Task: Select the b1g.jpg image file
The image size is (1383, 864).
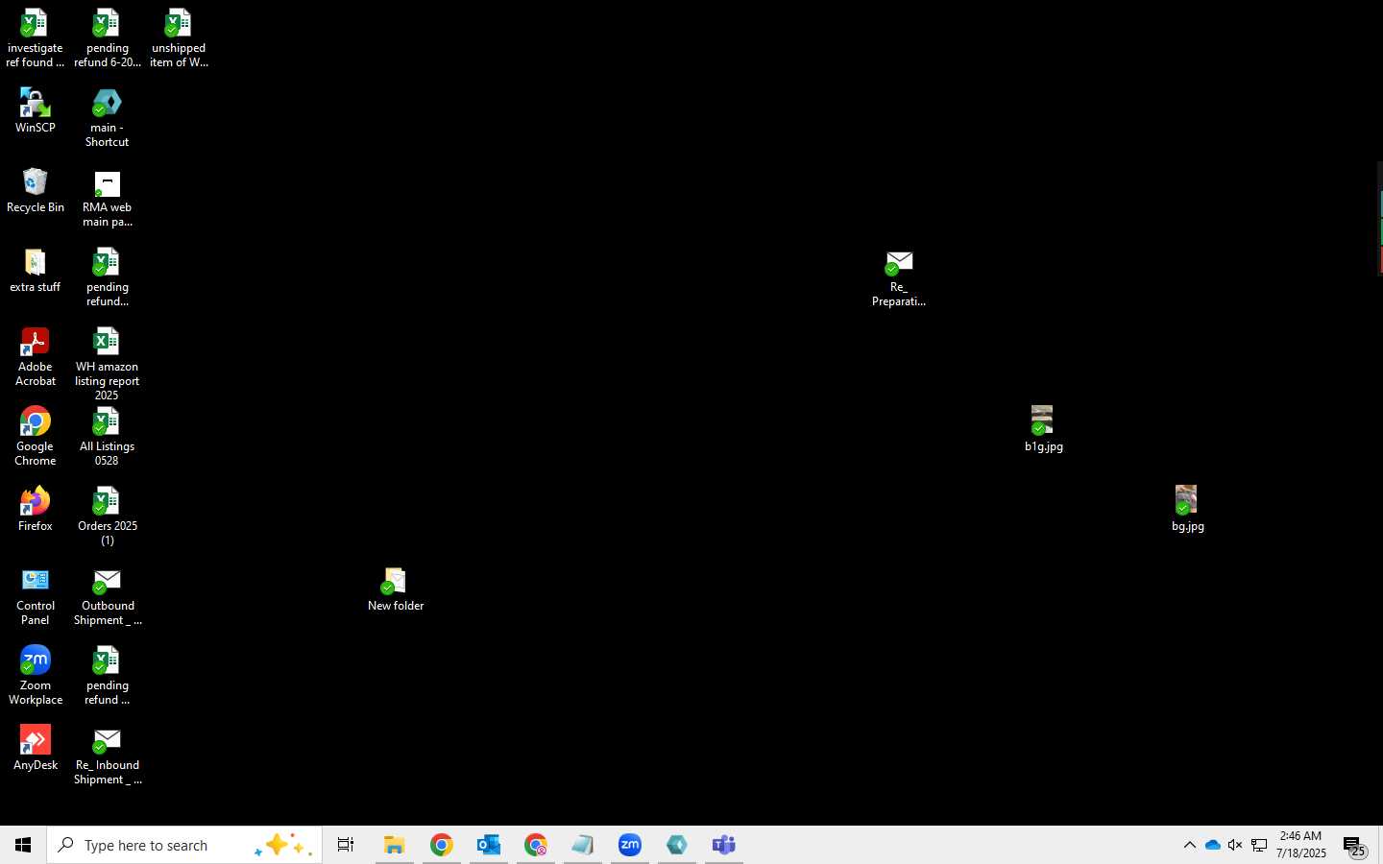Action: 1043,428
